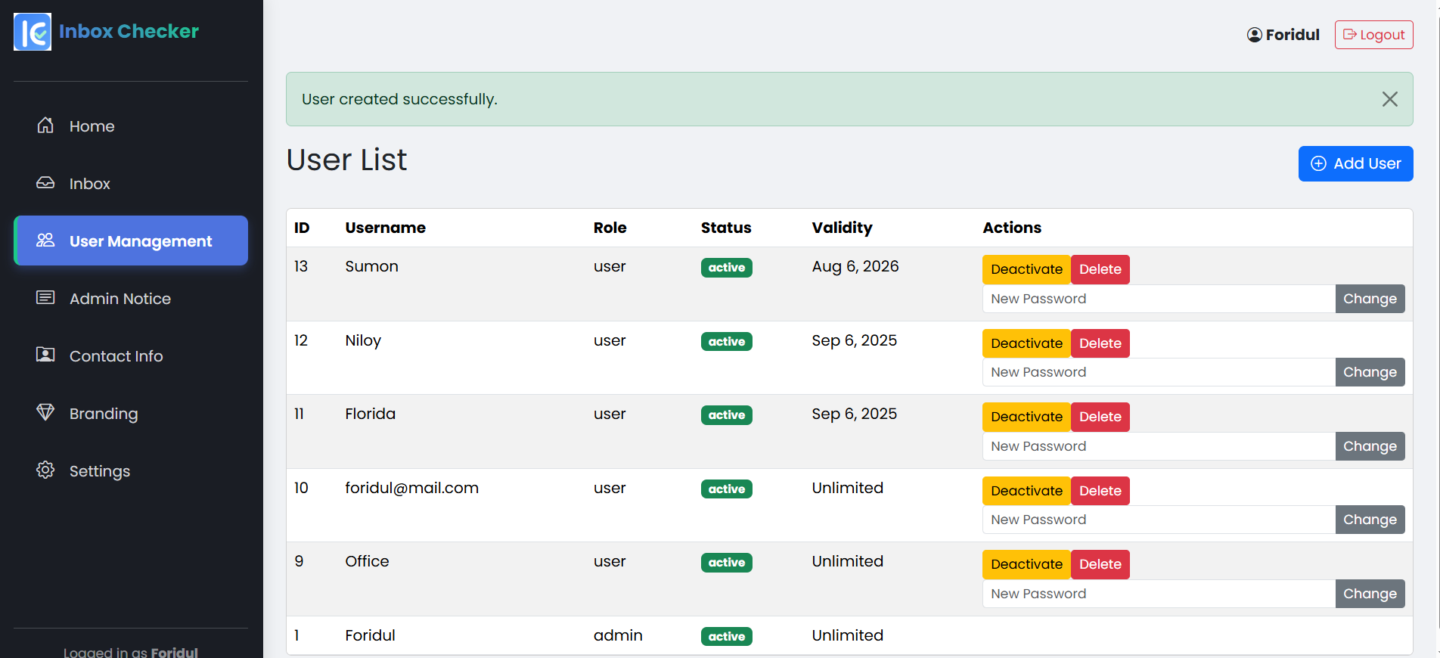This screenshot has width=1440, height=658.
Task: Open Contact Info page
Action: (x=131, y=356)
